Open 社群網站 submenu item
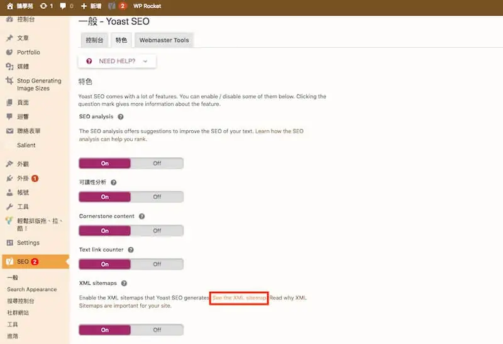Screen dimensions: 503x344 [18, 313]
